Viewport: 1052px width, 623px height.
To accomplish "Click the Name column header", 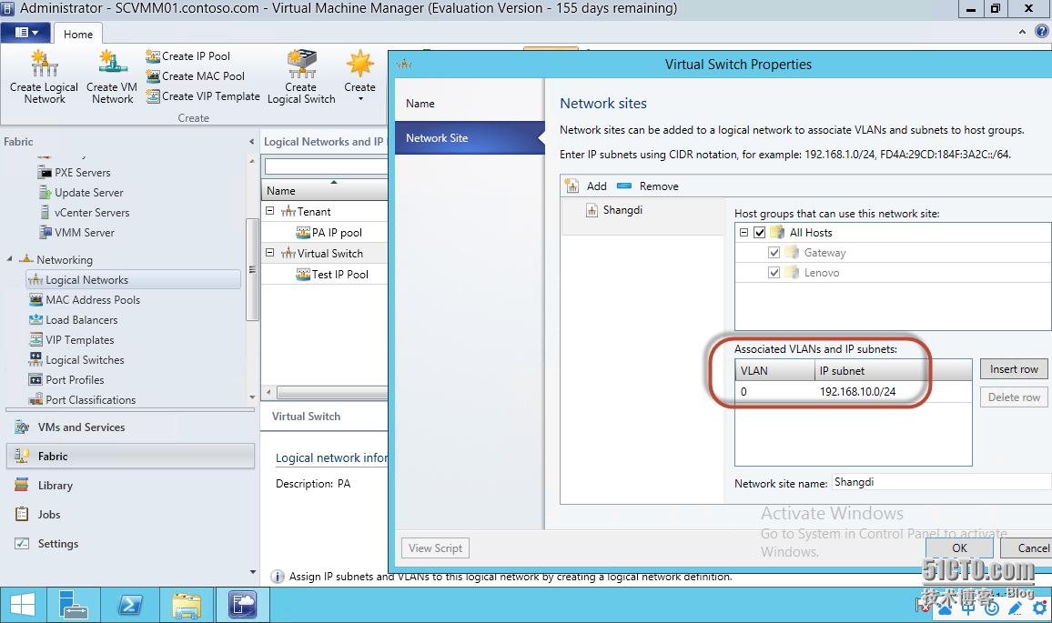I will point(325,190).
